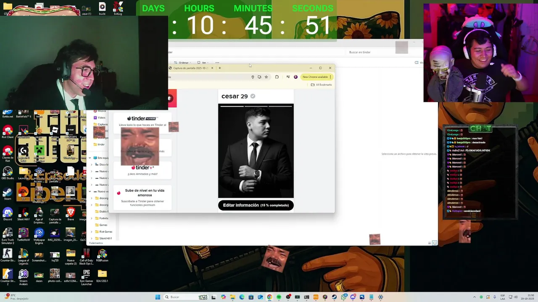538x302 pixels.
Task: Open the Wallpaper Engine desktop icon
Action: (39, 236)
